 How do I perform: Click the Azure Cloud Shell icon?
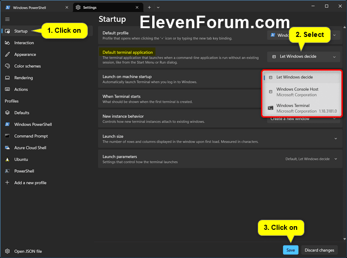click(7, 148)
